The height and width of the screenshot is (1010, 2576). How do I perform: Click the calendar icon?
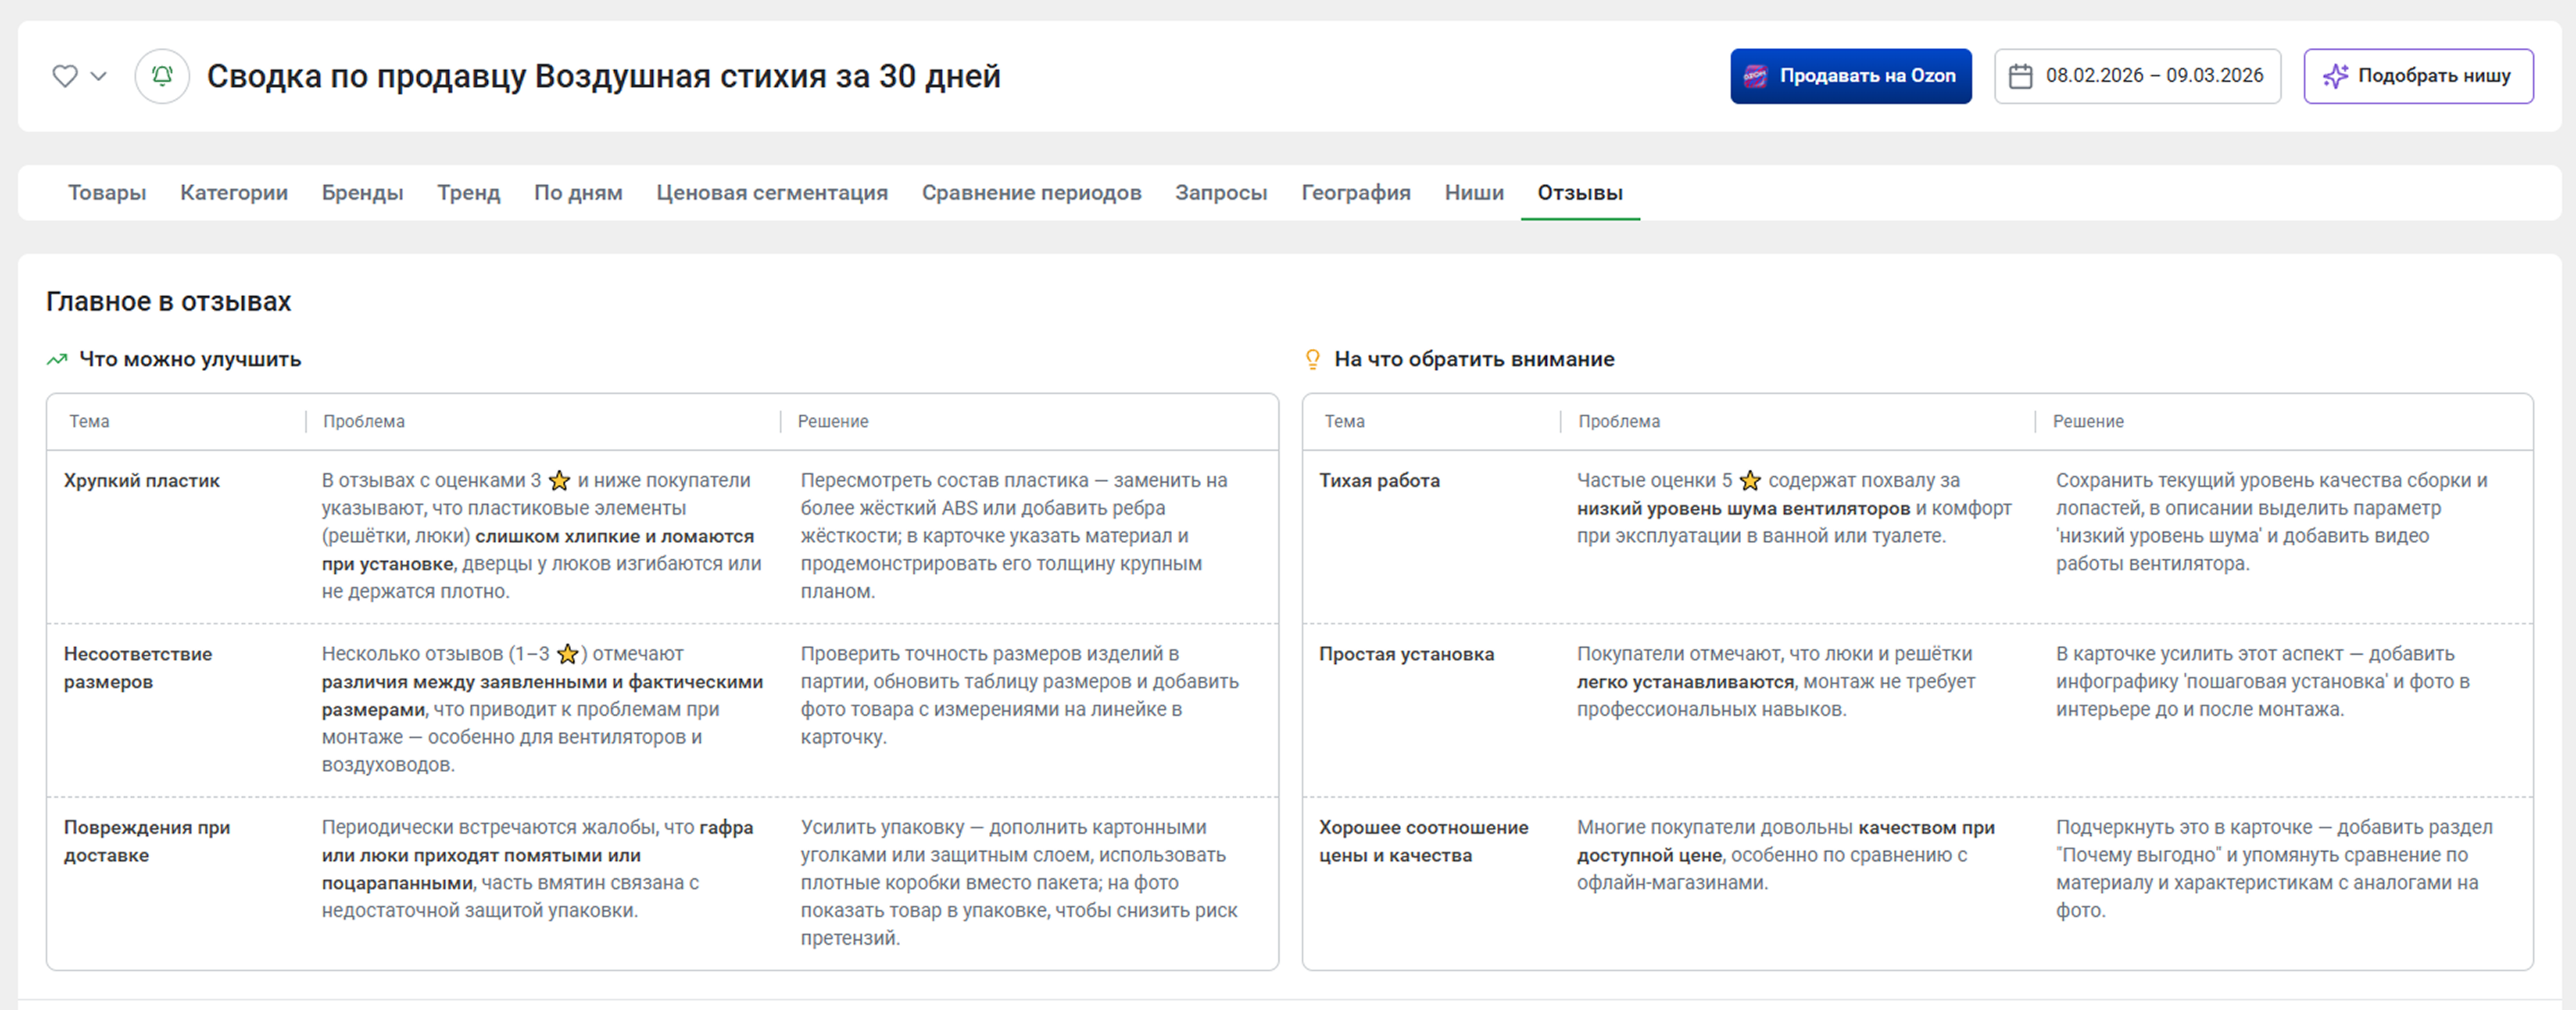[2020, 76]
